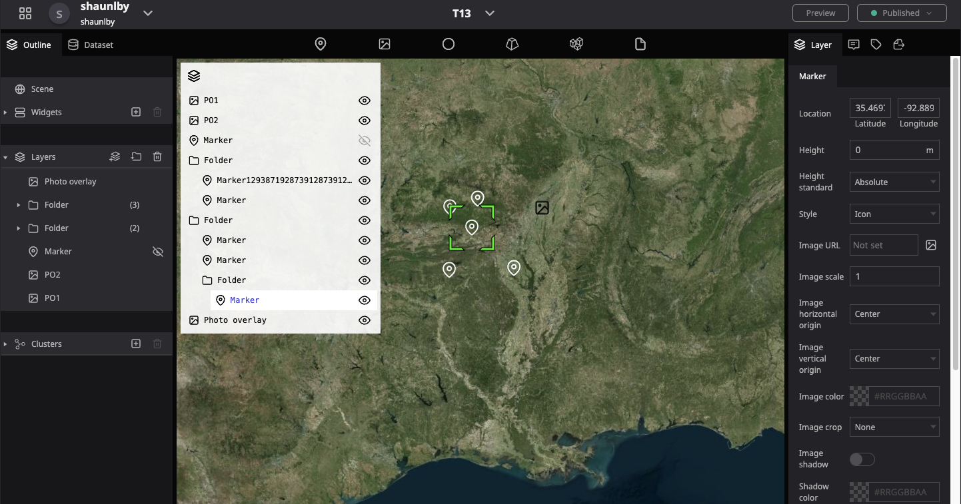Viewport: 961px width, 504px height.
Task: Click the Shadow color swatch
Action: [x=859, y=492]
